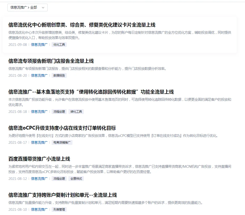
Task: Select the 转化工具 tag
Action: [x=76, y=112]
